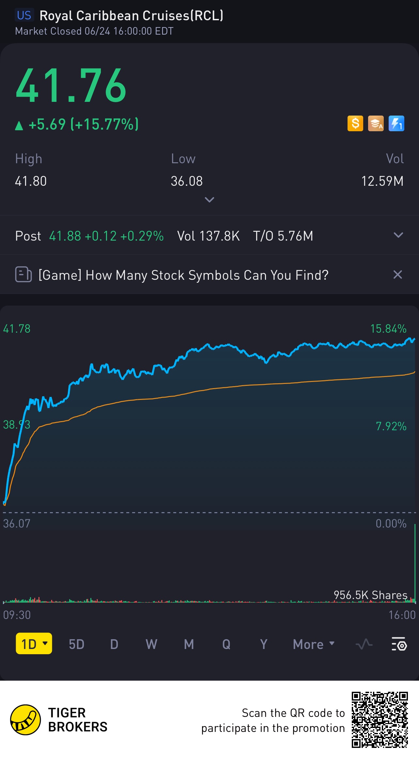The height and width of the screenshot is (759, 419).
Task: Tap the yellow dollar sign badge icon
Action: [x=355, y=123]
